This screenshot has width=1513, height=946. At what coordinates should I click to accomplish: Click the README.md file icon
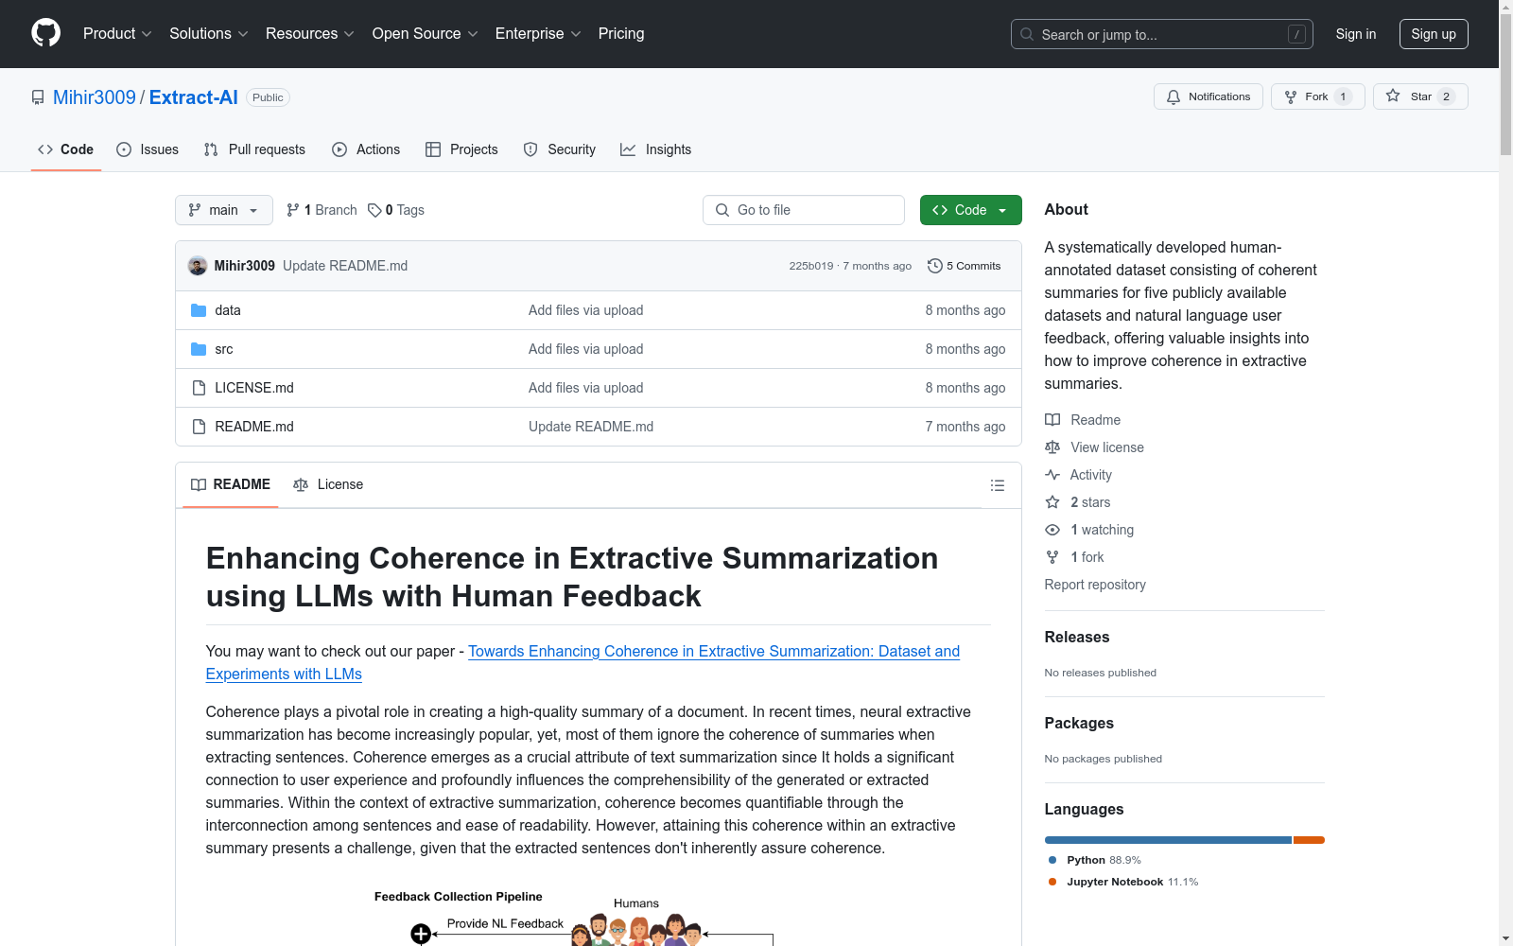[x=199, y=427]
